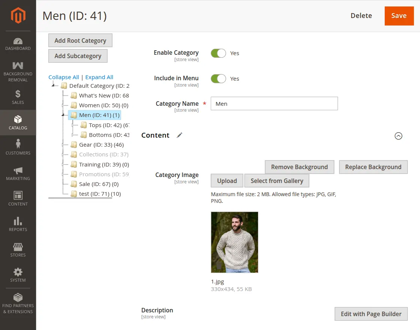Image resolution: width=420 pixels, height=330 pixels.
Task: Disable the Enable Category toggle
Action: pos(218,53)
